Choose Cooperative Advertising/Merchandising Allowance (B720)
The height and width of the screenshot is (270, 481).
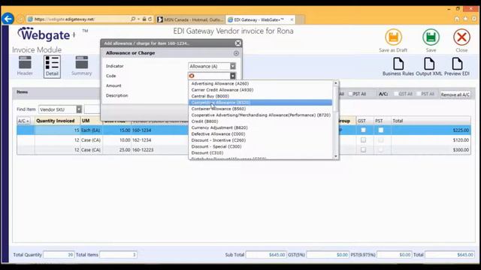point(260,115)
